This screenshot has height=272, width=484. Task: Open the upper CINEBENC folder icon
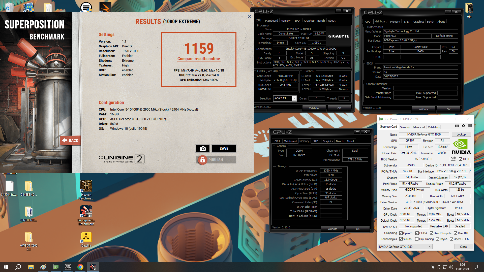coord(28,188)
